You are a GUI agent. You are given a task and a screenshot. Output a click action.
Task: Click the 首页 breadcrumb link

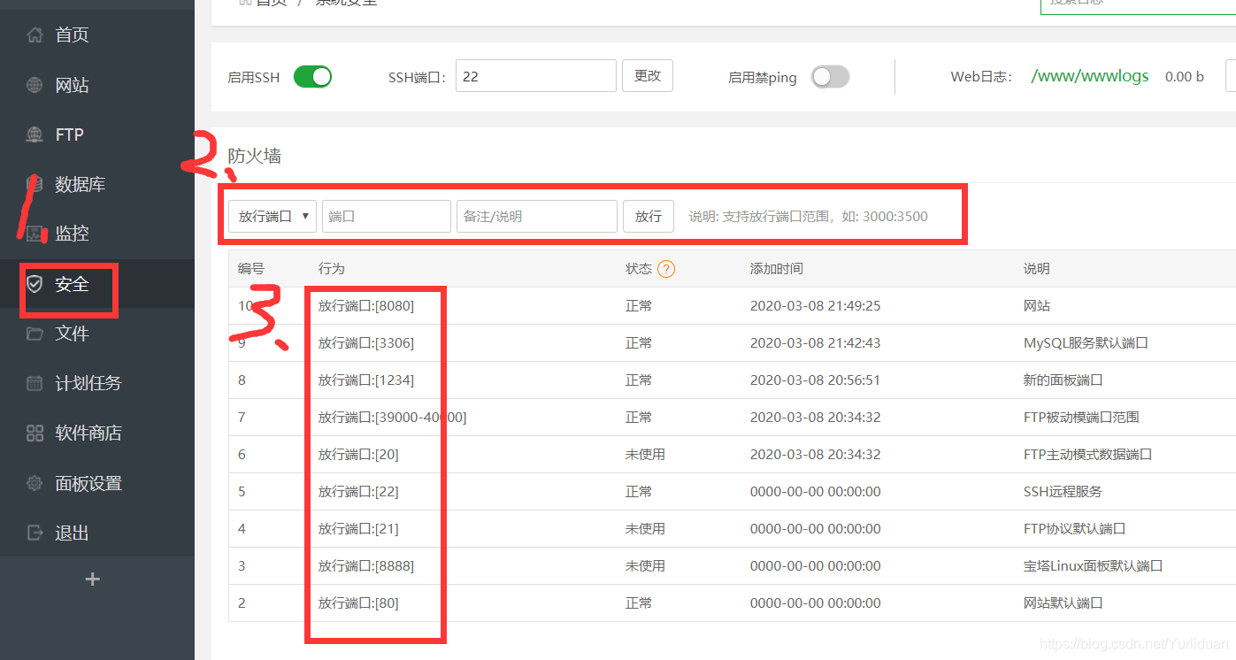point(272,2)
